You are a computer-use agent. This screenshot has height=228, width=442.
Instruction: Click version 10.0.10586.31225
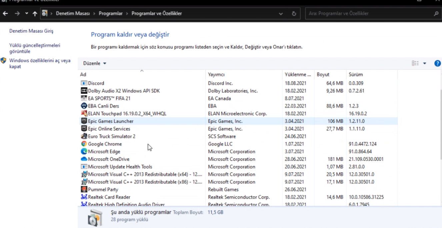(366, 197)
